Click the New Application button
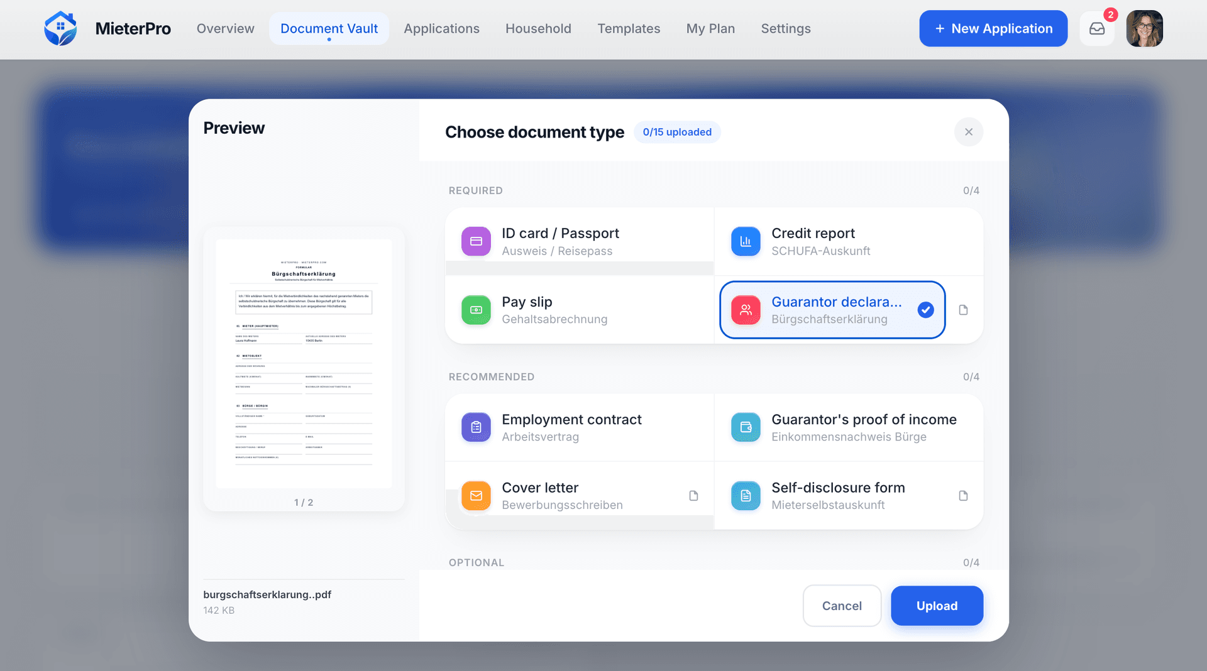Screen dimensions: 1207x671 click(x=993, y=28)
